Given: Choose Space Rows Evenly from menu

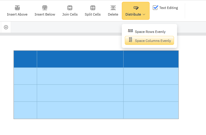Looking at the screenshot, I should 149,31.
